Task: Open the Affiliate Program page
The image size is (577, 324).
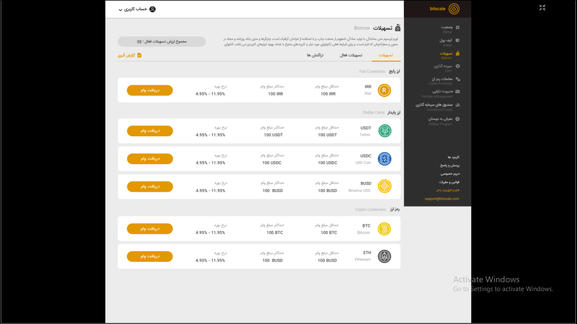Action: [441, 121]
